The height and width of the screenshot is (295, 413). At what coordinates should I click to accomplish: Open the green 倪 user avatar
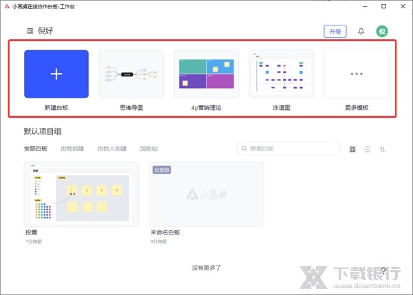point(381,32)
